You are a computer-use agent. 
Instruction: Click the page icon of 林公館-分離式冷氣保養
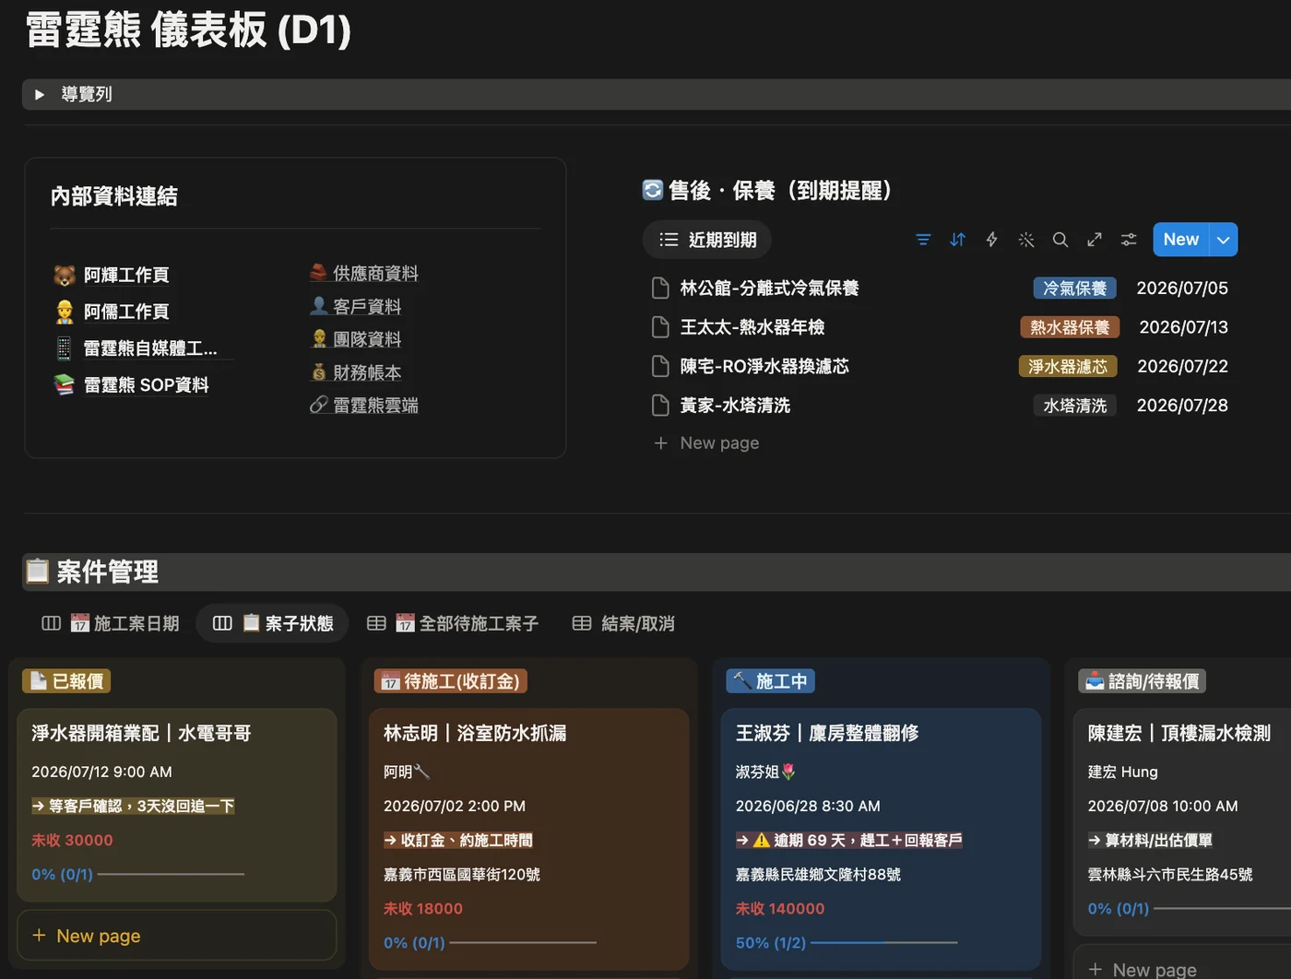[x=660, y=289]
